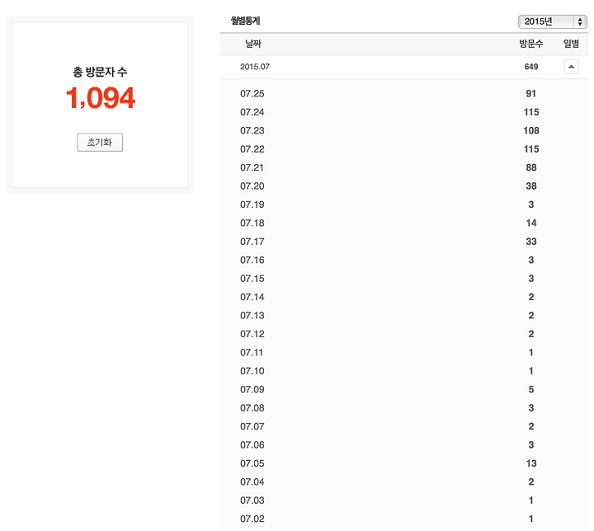Select the 2015.07 month row label
Image resolution: width=594 pixels, height=531 pixels.
click(255, 67)
